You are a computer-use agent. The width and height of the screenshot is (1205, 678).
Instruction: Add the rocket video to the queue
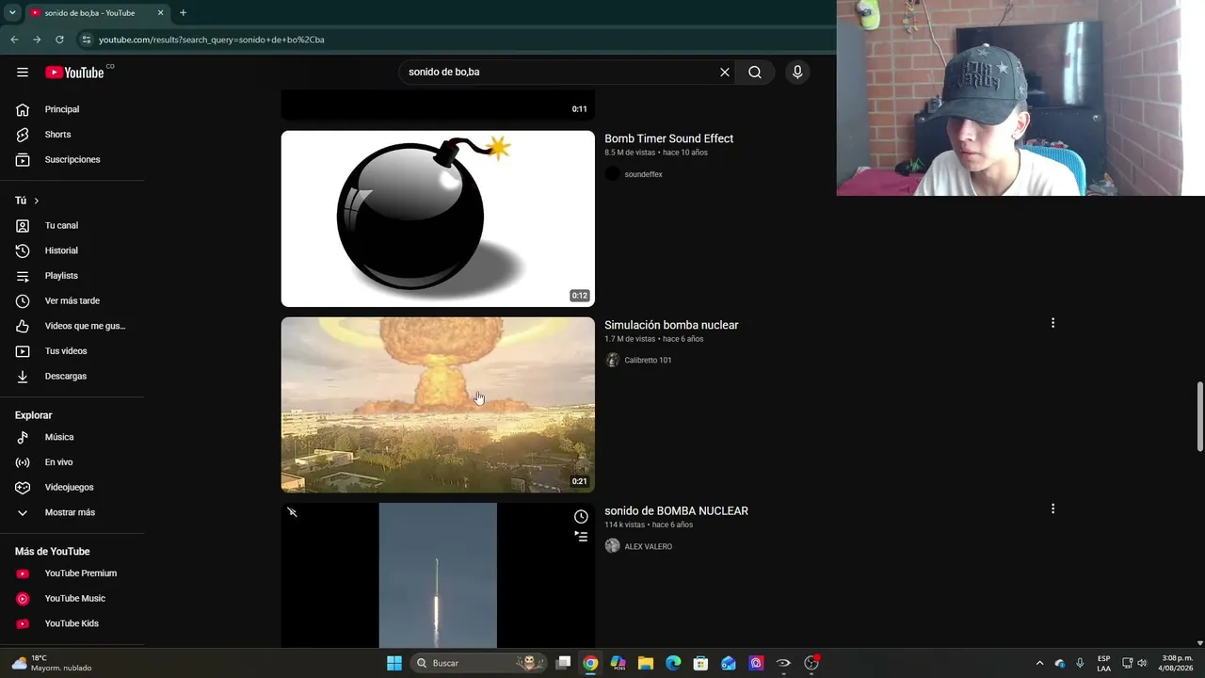tap(581, 537)
